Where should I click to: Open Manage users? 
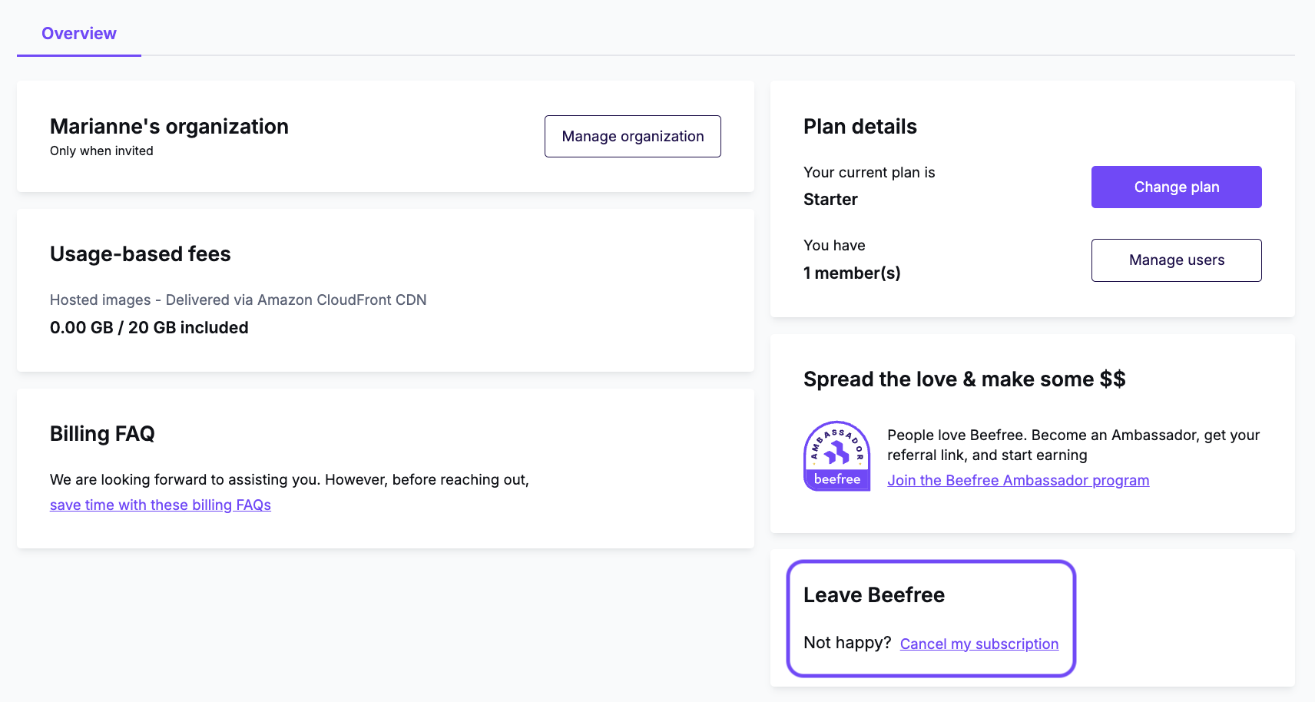(1176, 260)
